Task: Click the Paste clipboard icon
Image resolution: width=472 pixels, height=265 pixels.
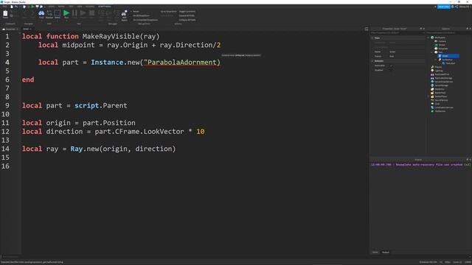Action: (x=5, y=13)
